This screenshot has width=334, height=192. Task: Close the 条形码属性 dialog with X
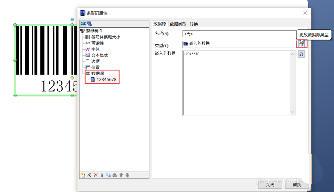pyautogui.click(x=305, y=13)
